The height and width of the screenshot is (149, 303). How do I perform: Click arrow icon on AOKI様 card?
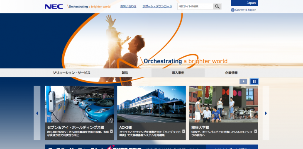(183, 132)
